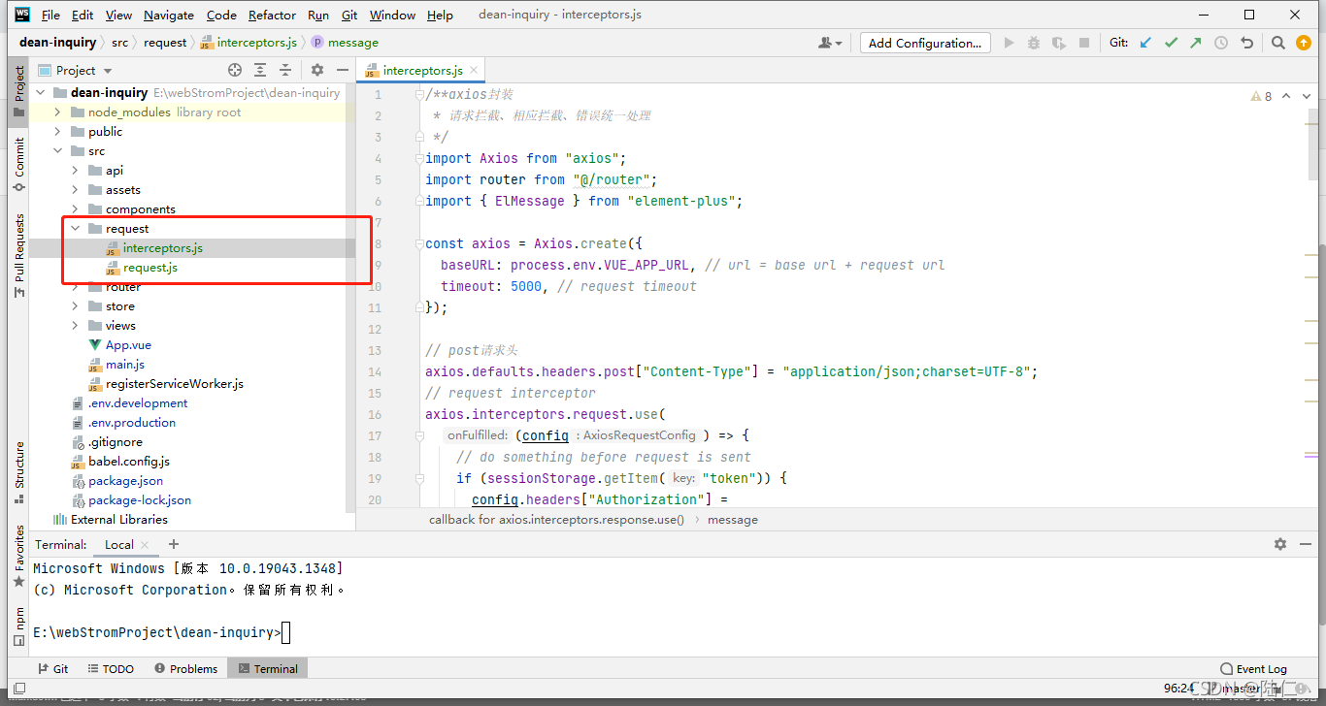
Task: Click Select Opened File target icon
Action: click(x=235, y=70)
